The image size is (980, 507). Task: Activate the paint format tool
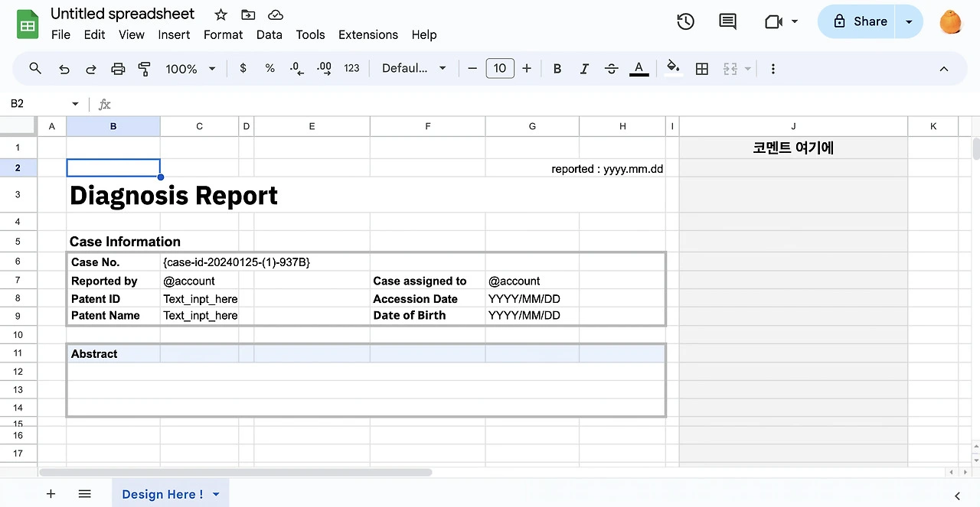144,69
